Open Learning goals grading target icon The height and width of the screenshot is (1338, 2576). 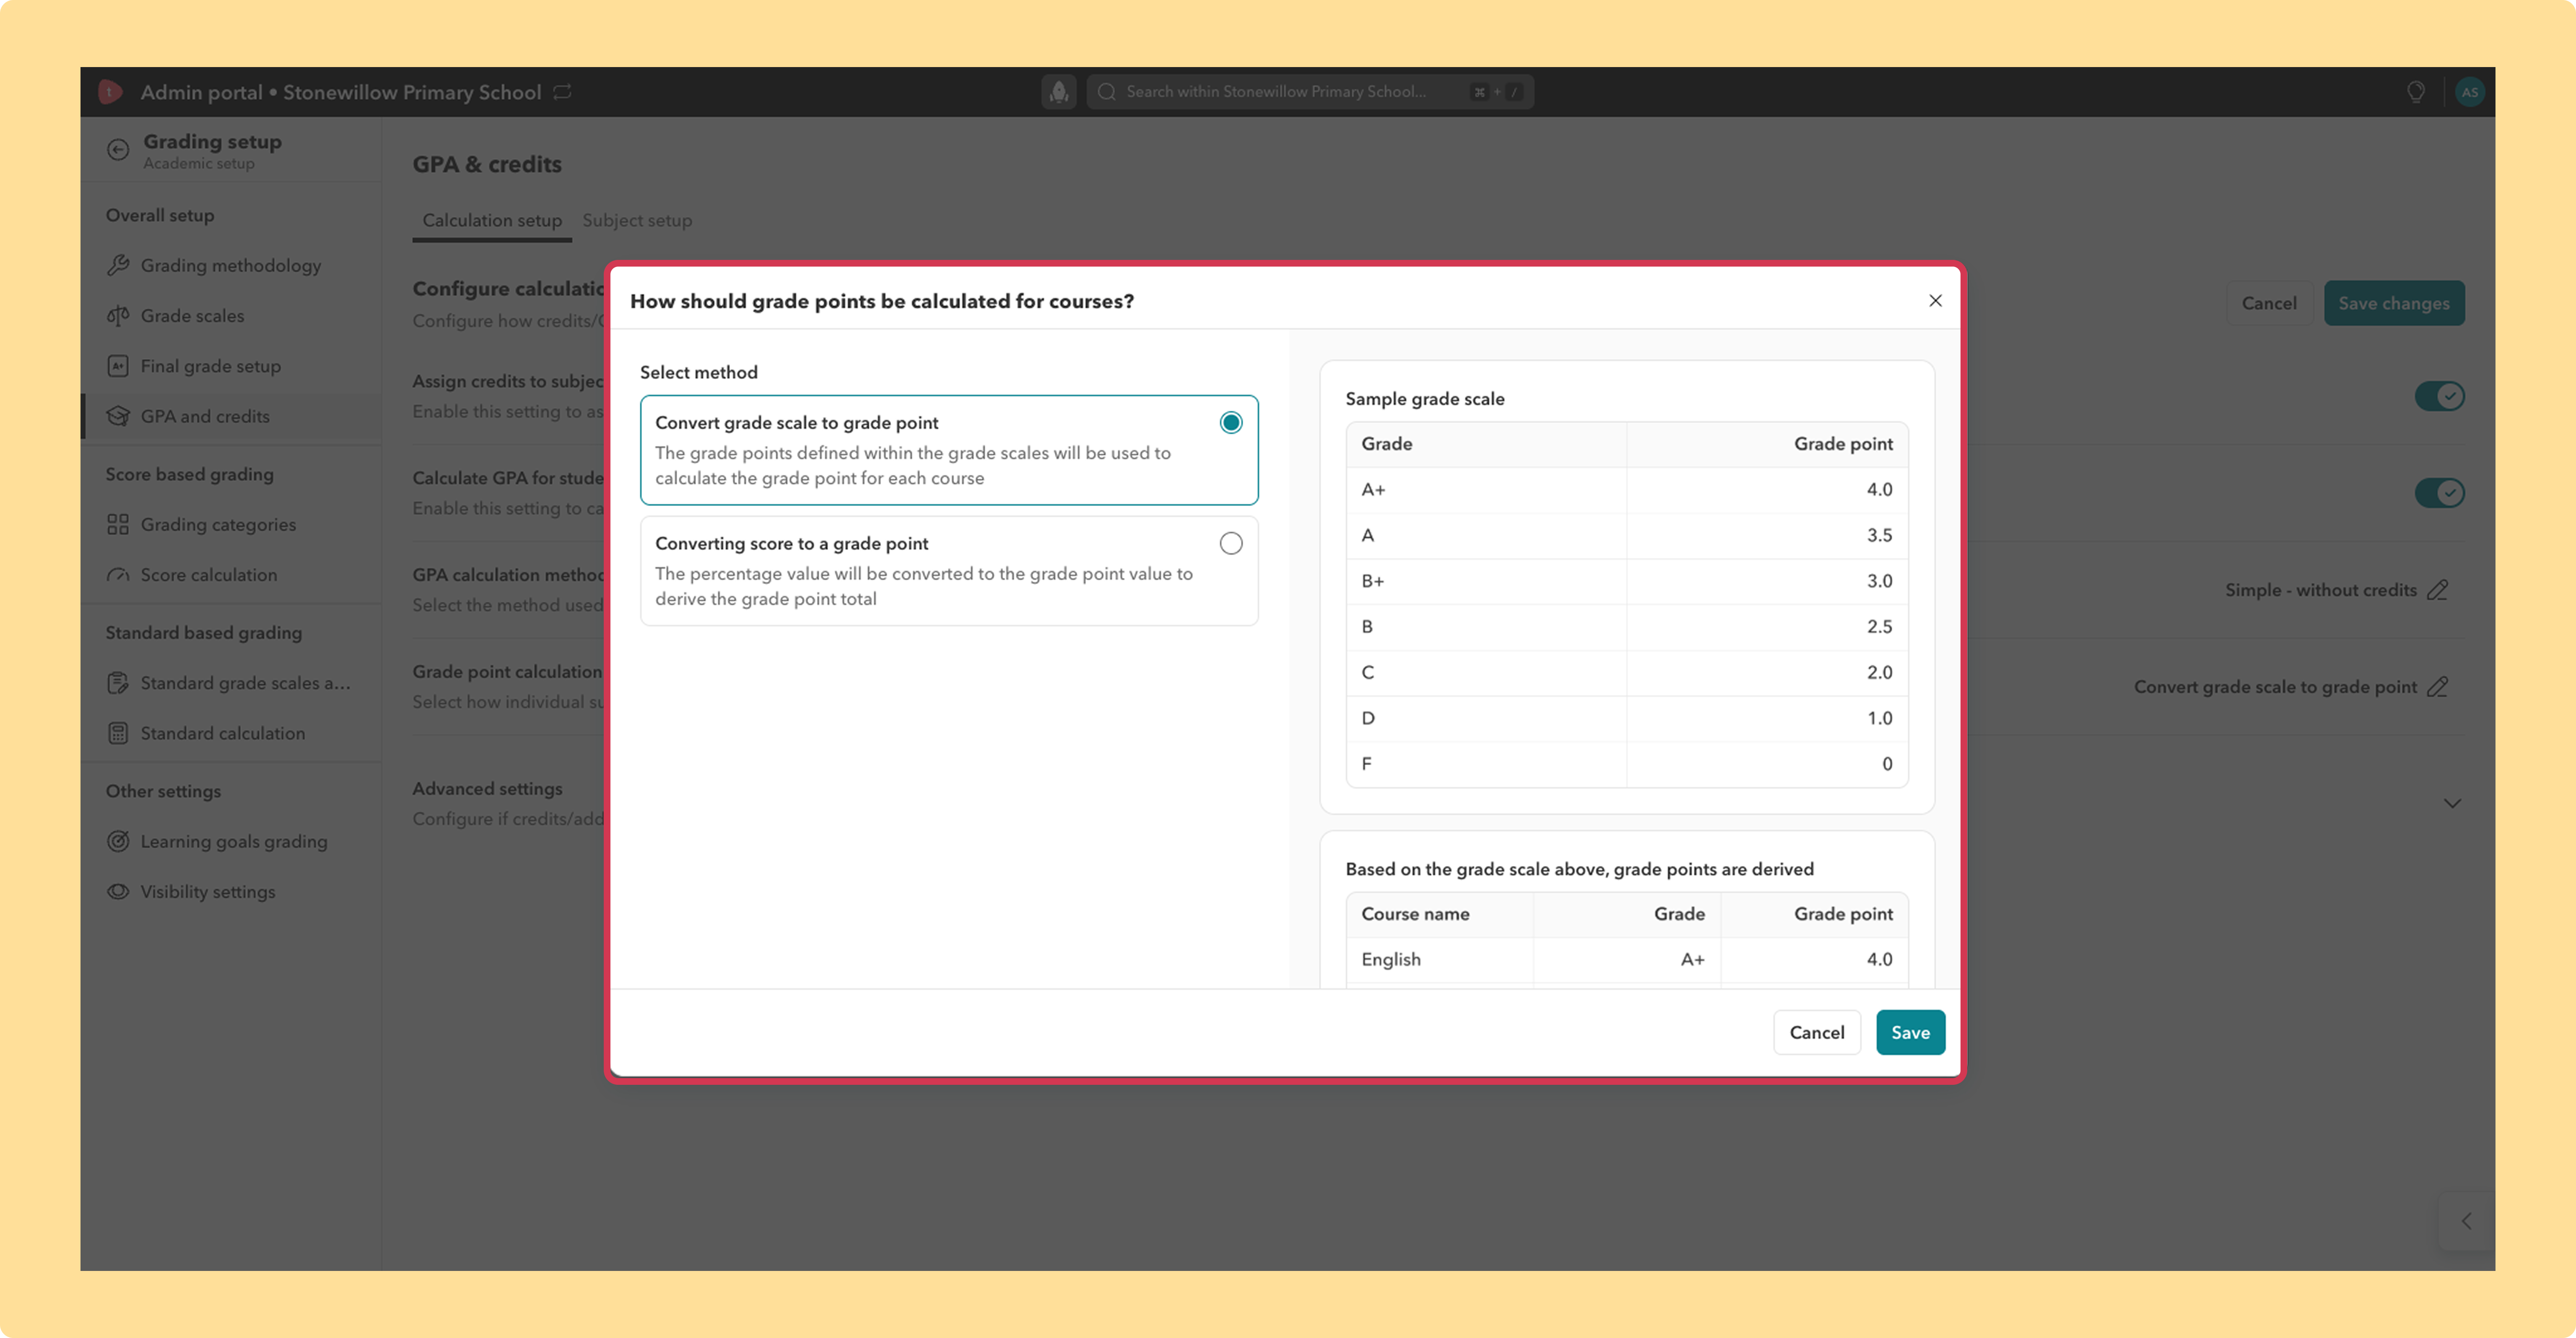pyautogui.click(x=118, y=842)
